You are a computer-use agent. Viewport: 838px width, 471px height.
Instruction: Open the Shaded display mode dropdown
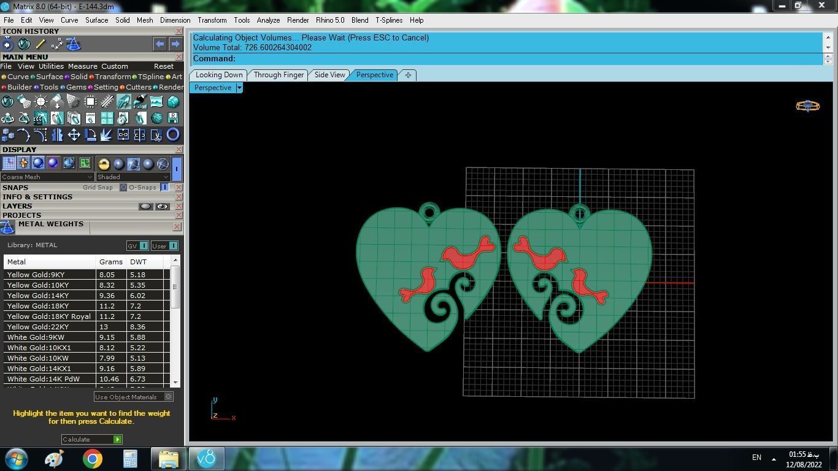click(133, 177)
